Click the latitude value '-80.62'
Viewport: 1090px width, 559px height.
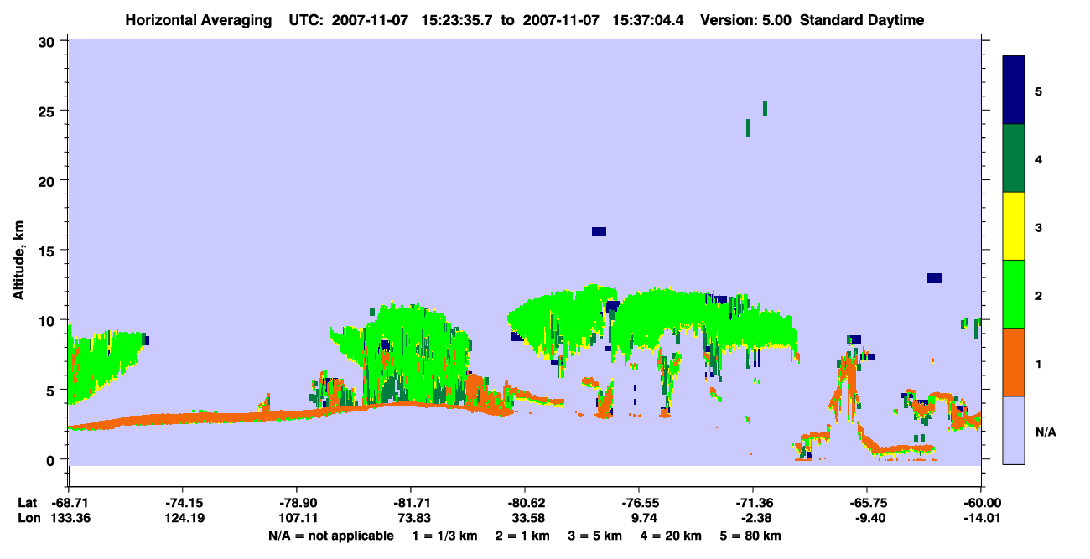(x=524, y=503)
